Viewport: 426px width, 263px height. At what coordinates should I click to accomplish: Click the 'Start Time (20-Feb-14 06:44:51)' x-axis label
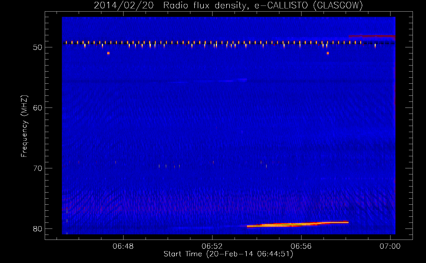(229, 254)
